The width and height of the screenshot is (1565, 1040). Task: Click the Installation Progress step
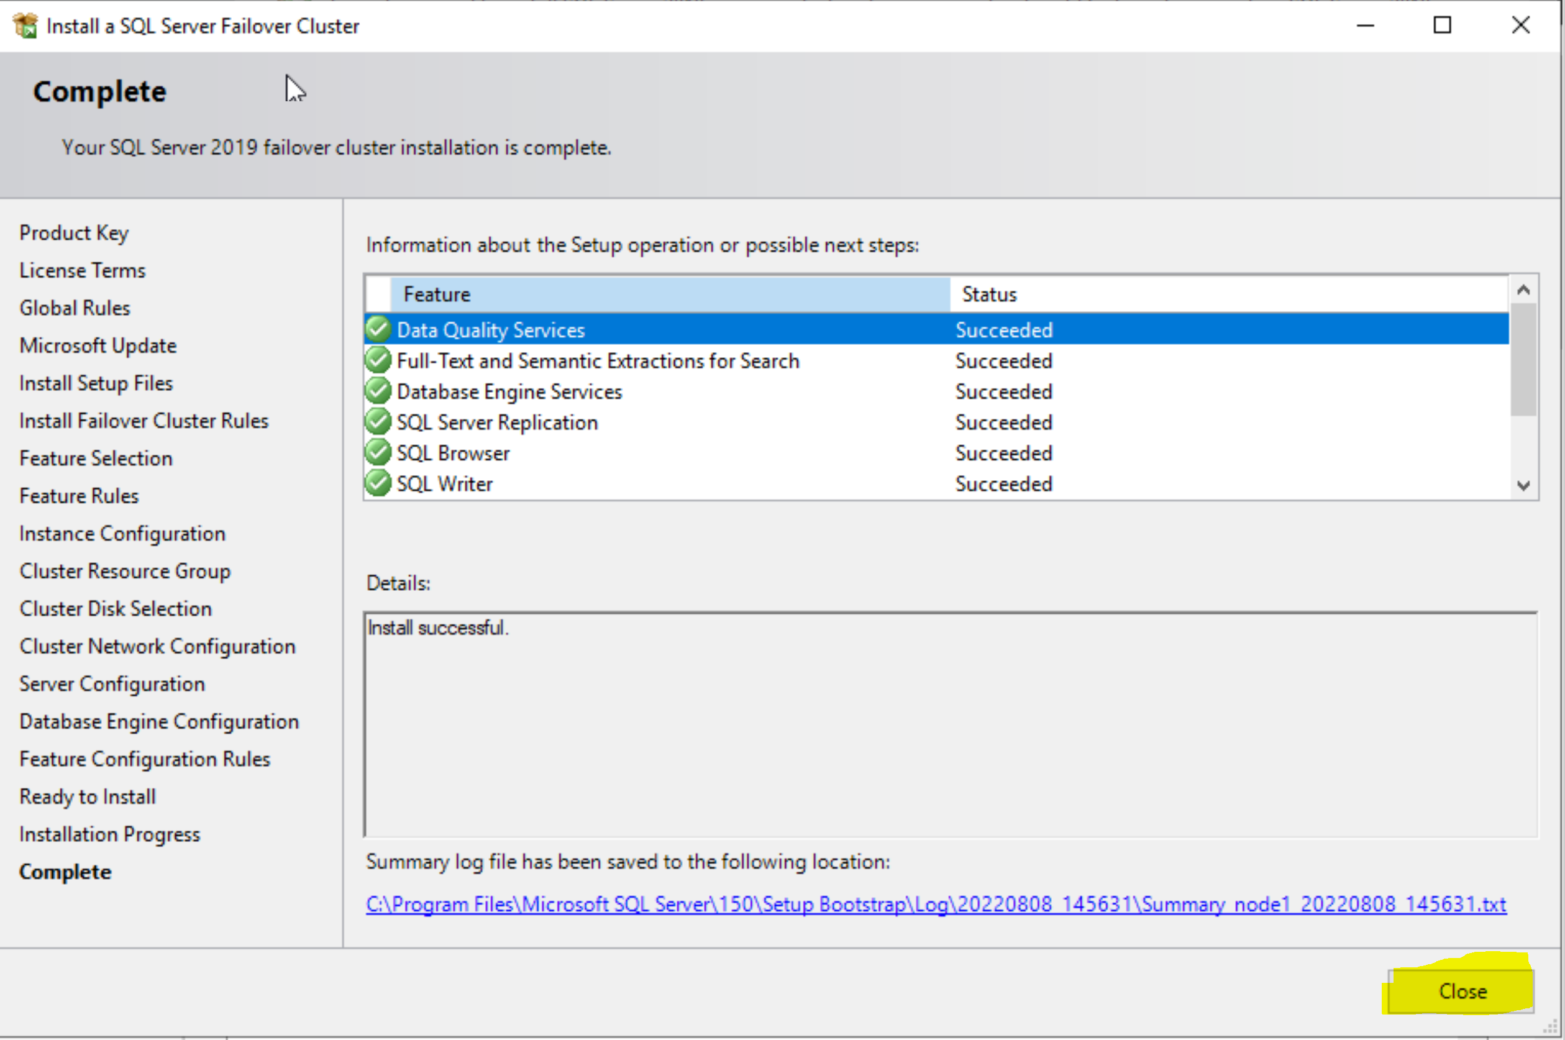tap(109, 834)
